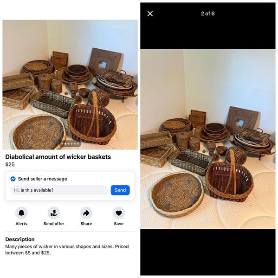
Task: Focus the 'Hi, is this available?' message field
Action: pos(59,190)
